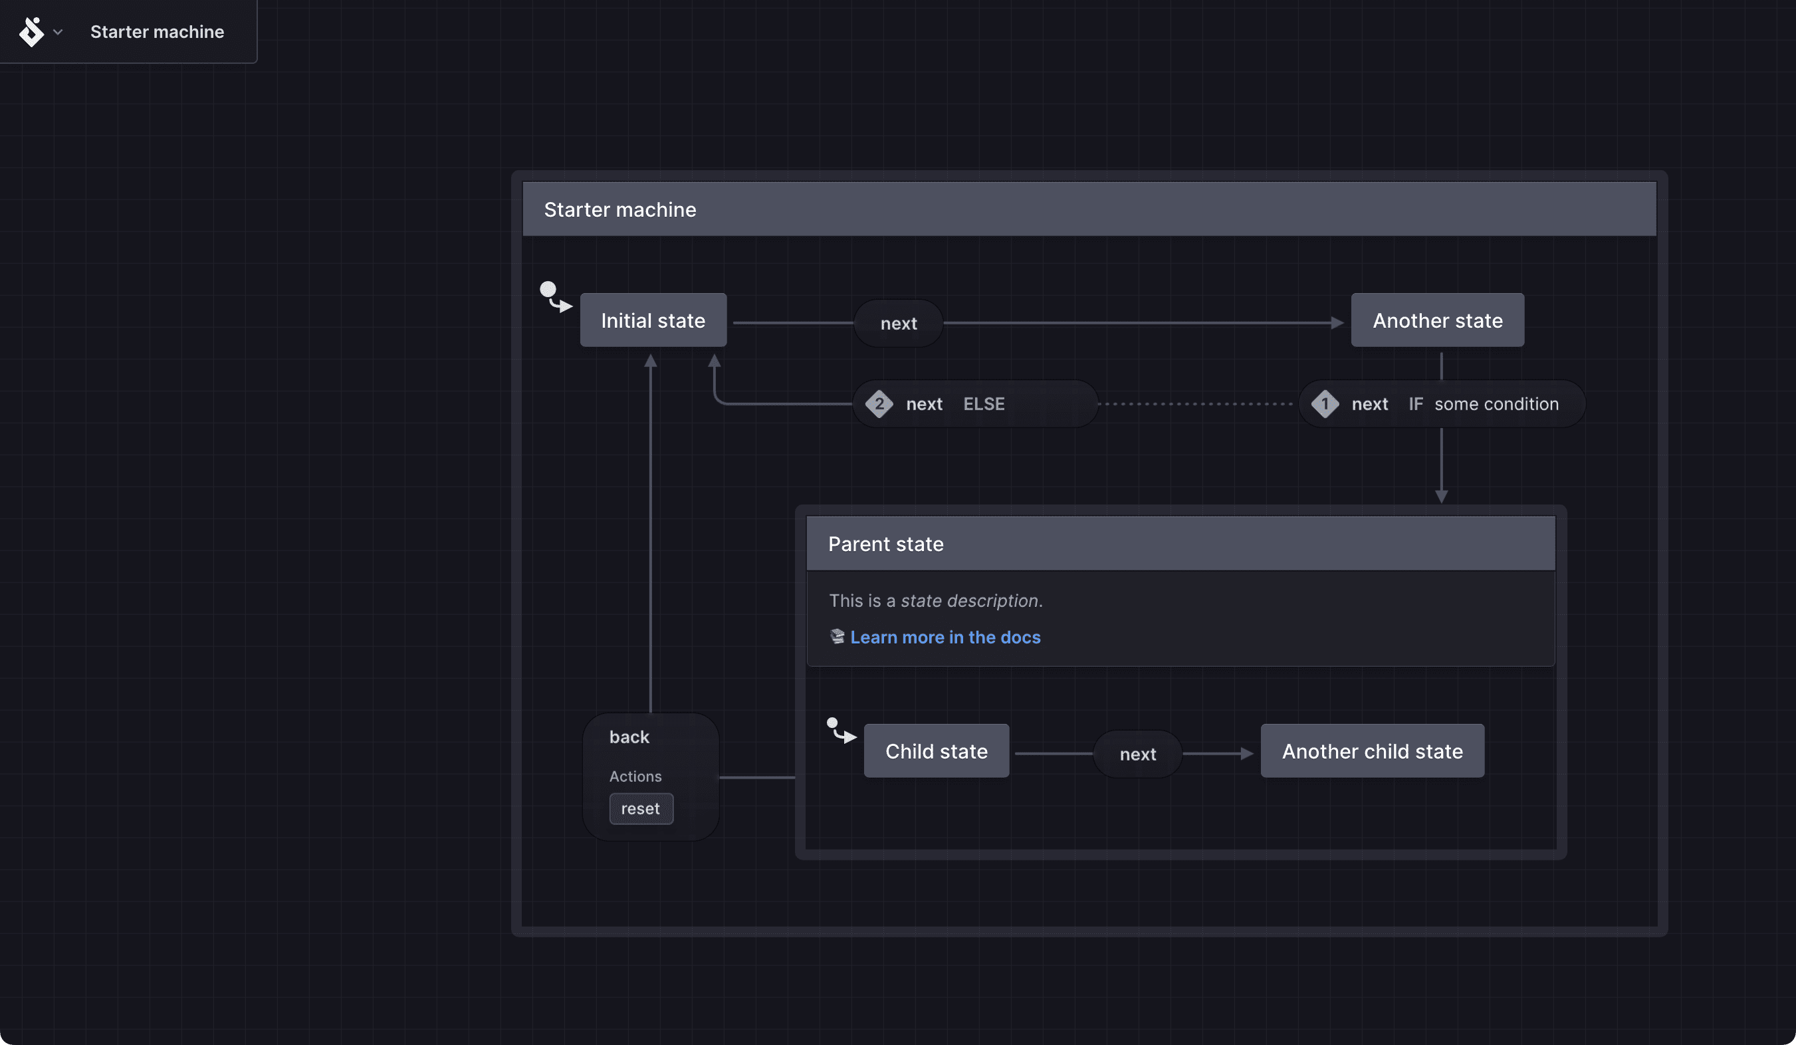Viewport: 1796px width, 1045px height.
Task: Open the Learn more in the docs link
Action: click(x=945, y=638)
